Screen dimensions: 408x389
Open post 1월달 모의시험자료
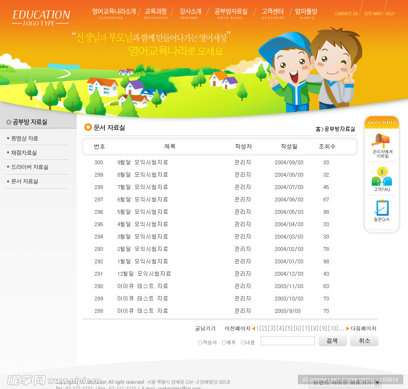pos(143,261)
